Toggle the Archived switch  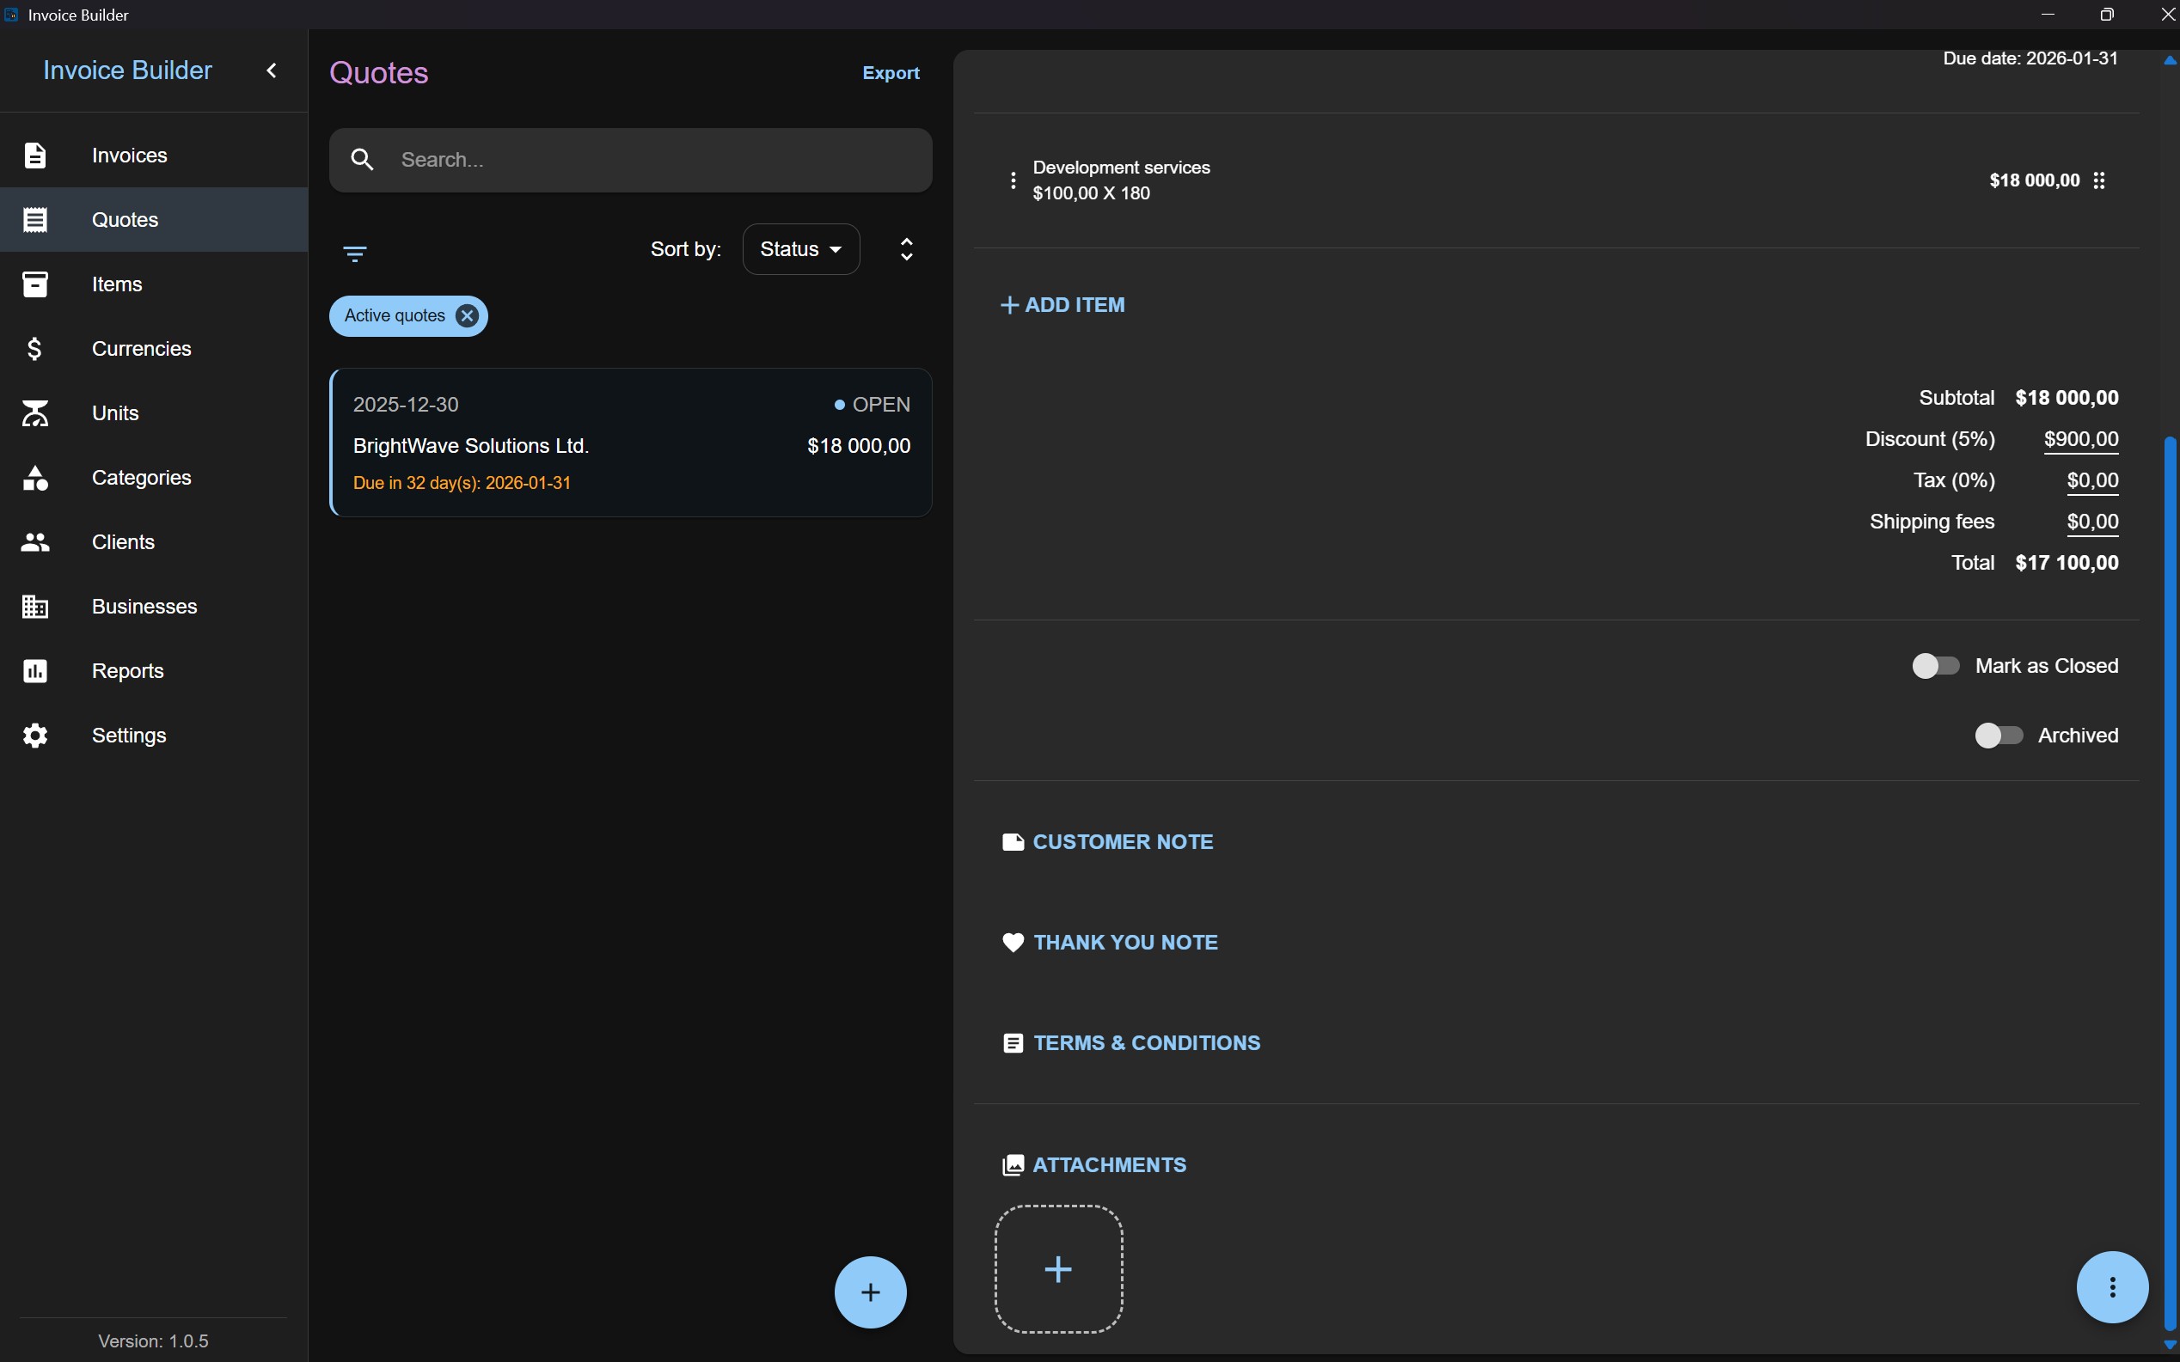tap(1998, 735)
